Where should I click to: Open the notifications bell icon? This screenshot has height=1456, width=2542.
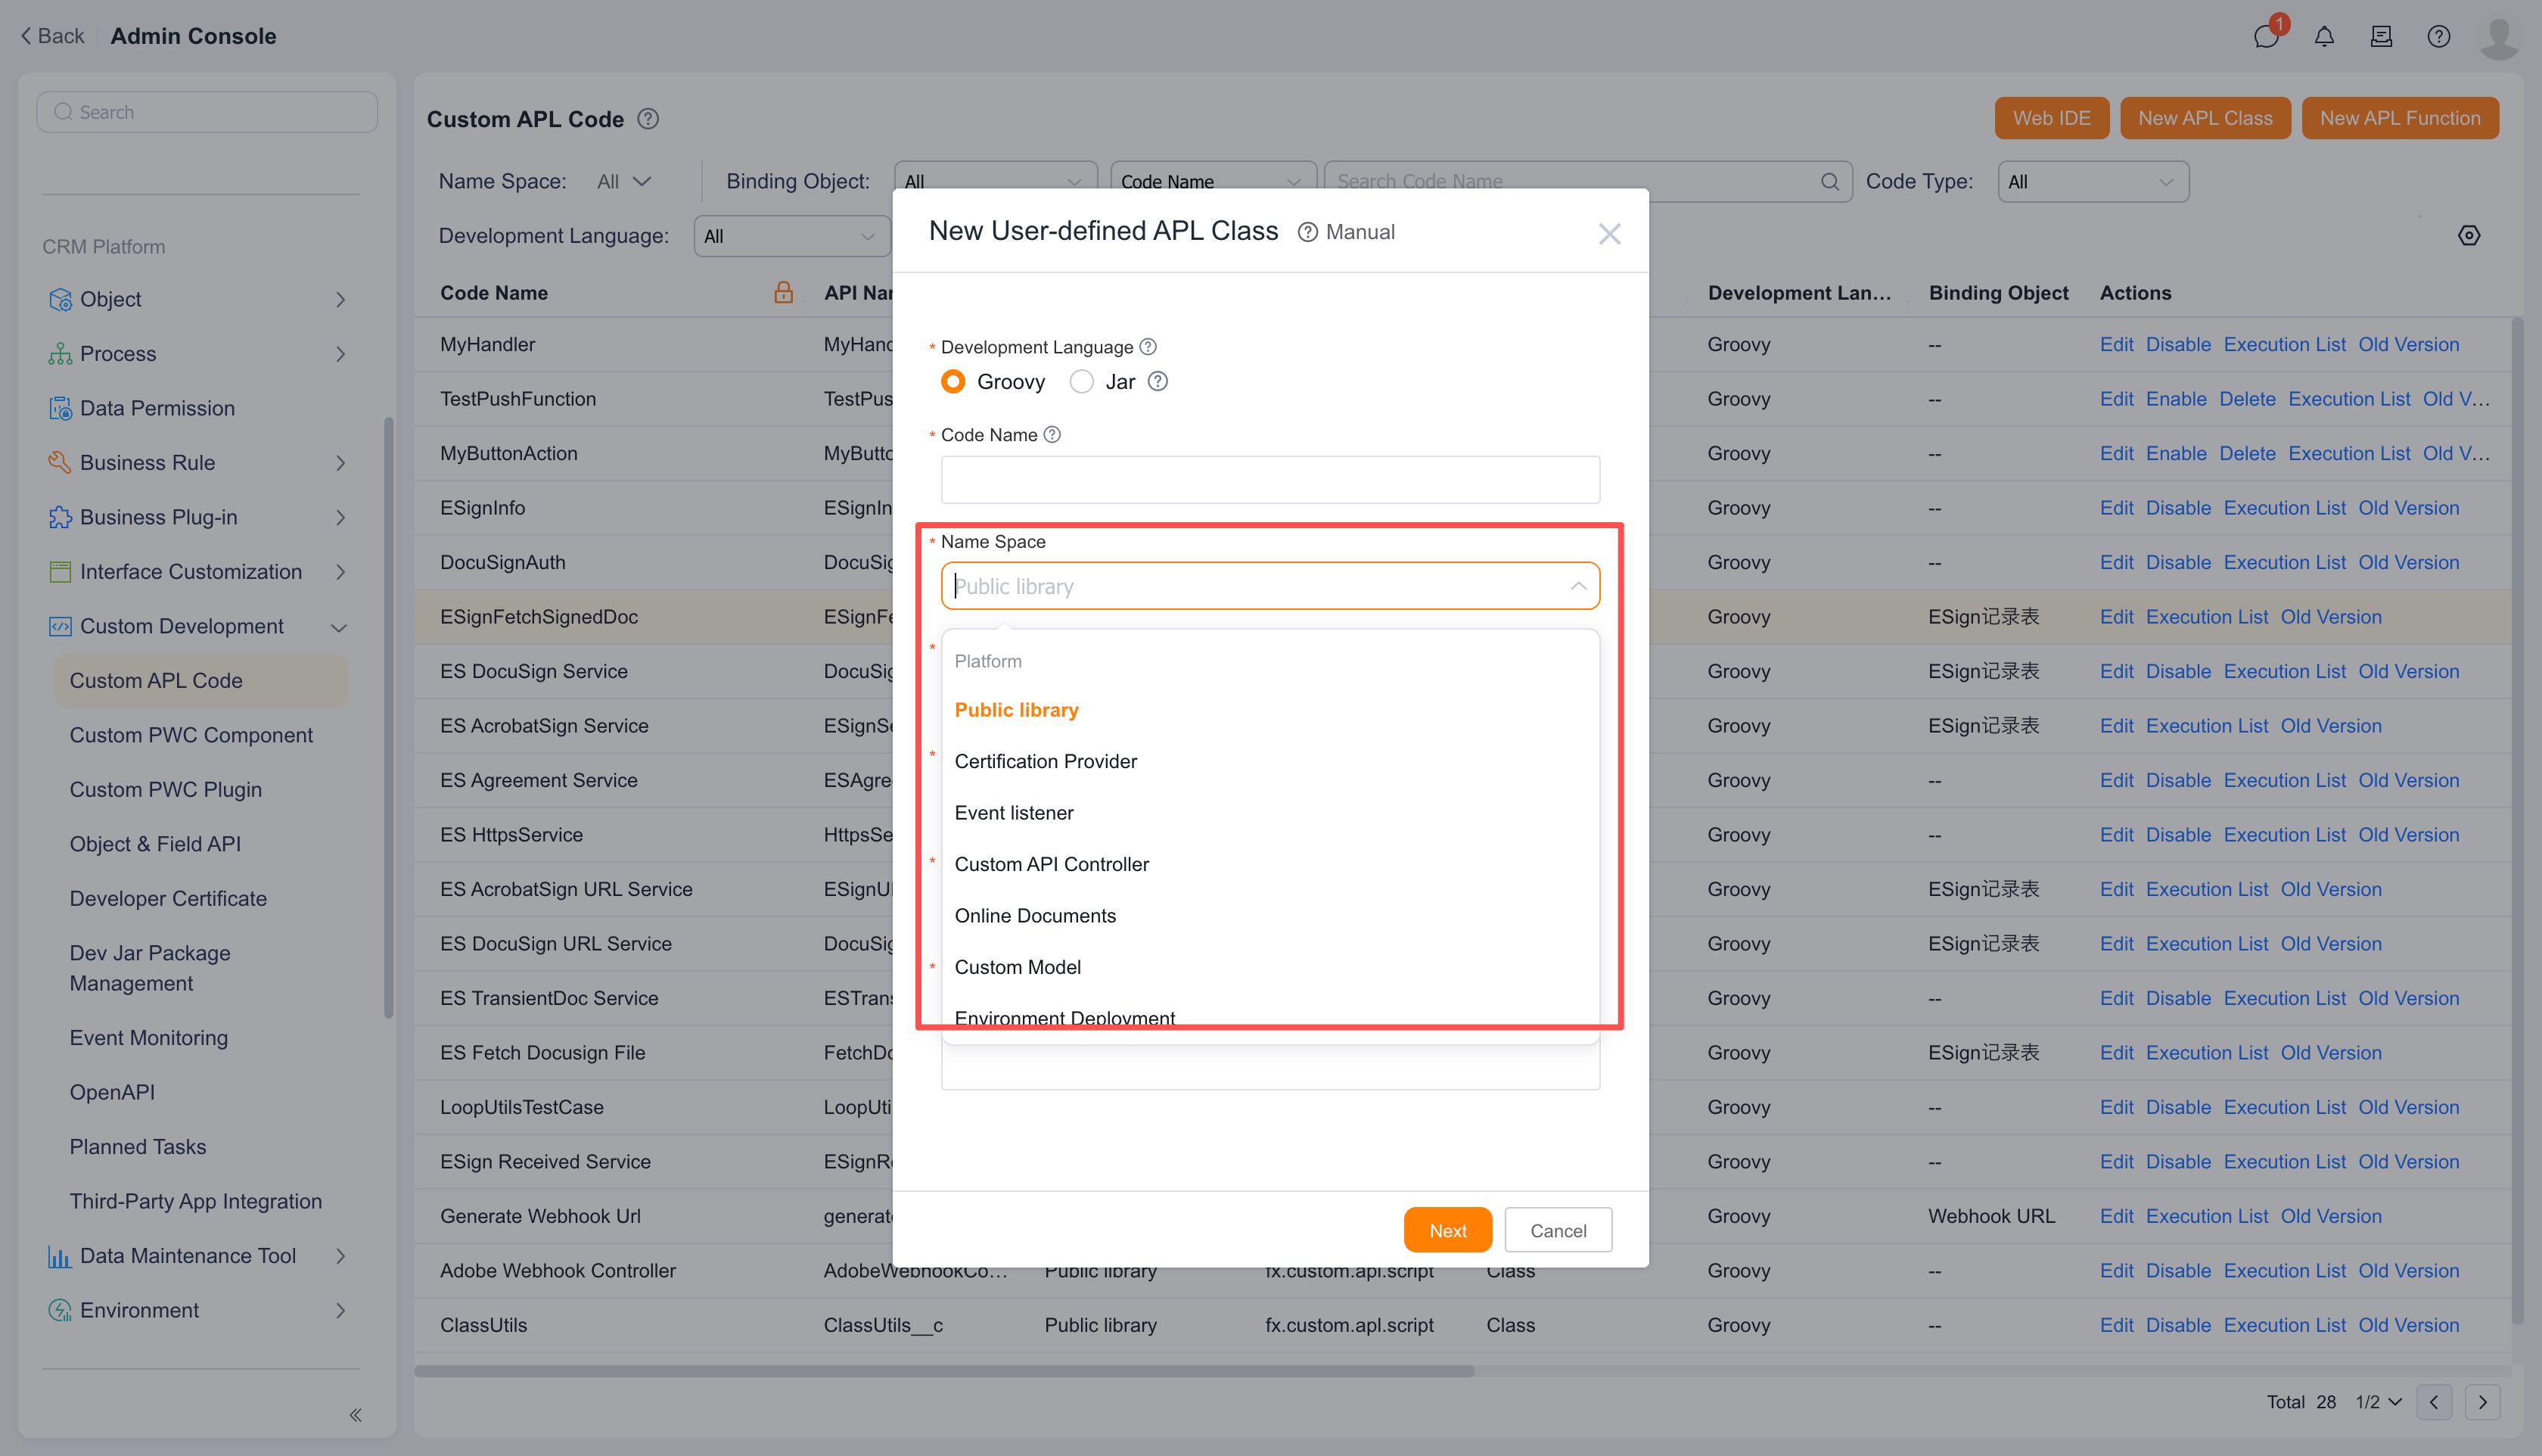2324,37
